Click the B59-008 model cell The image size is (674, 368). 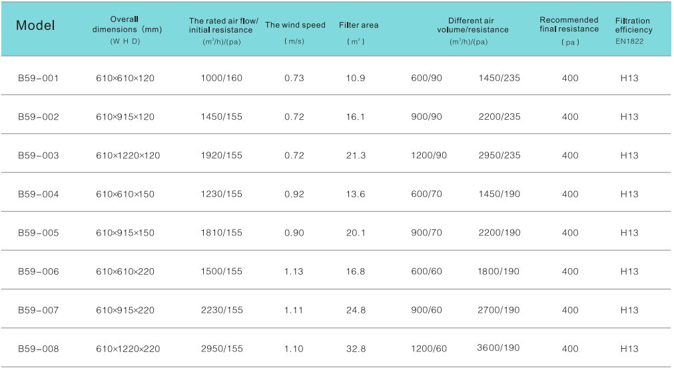tap(38, 349)
